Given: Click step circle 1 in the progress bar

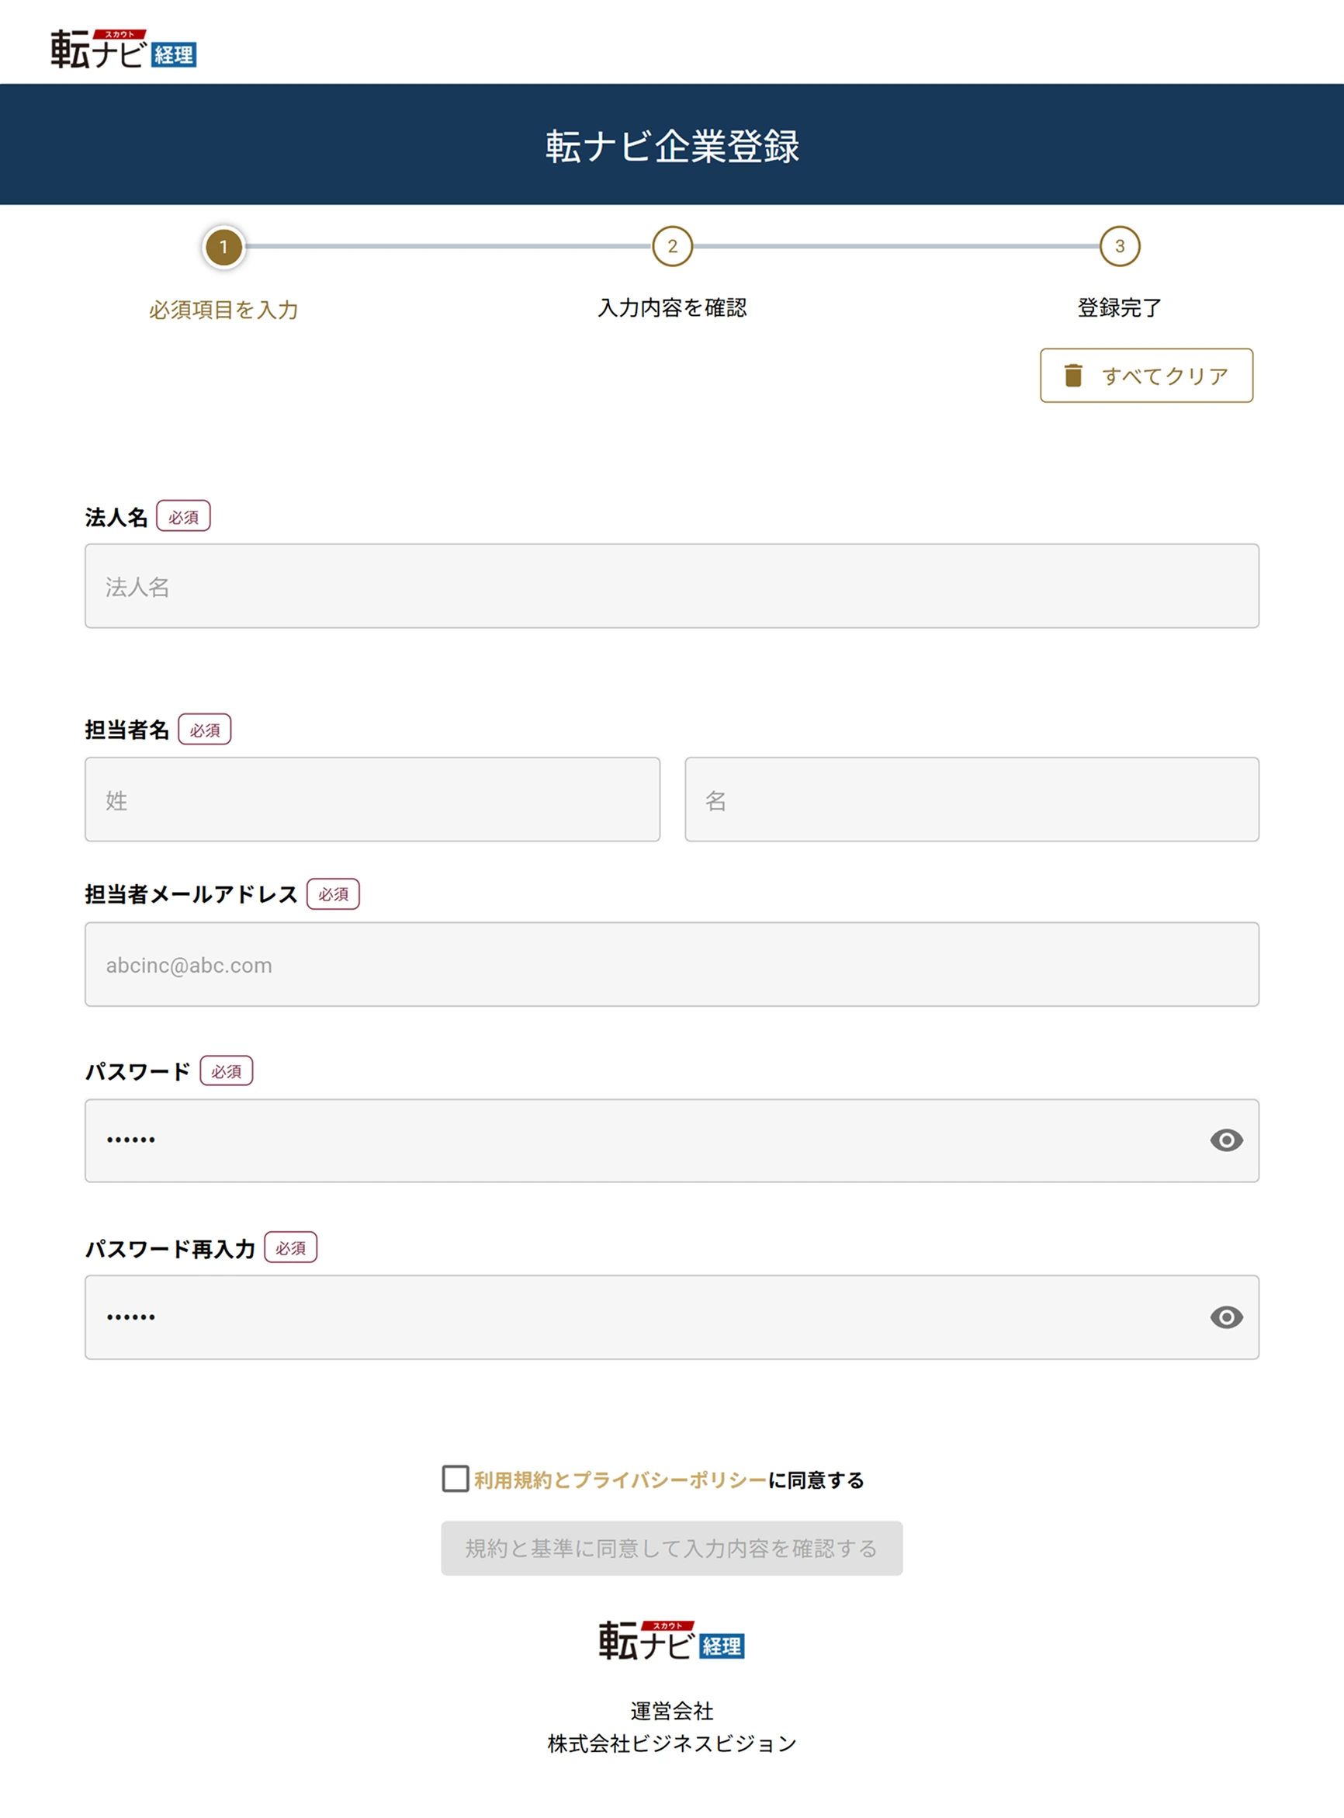Looking at the screenshot, I should 224,247.
